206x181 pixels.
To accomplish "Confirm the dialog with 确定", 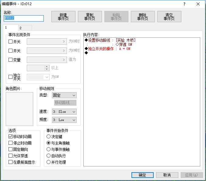I will point(142,175).
